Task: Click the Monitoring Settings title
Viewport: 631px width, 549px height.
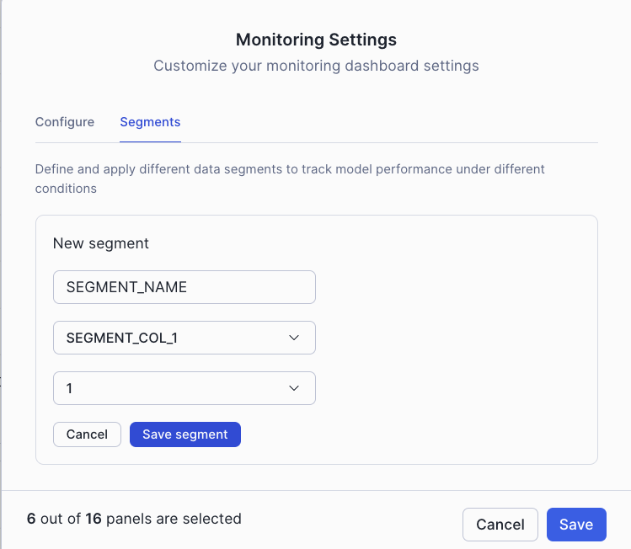Action: pos(316,40)
